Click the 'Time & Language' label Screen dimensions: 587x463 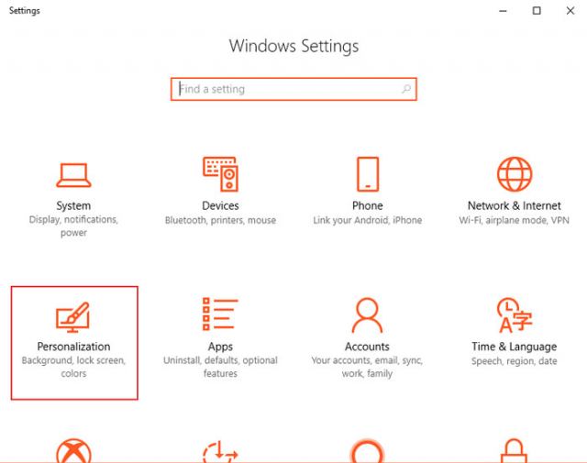point(515,347)
